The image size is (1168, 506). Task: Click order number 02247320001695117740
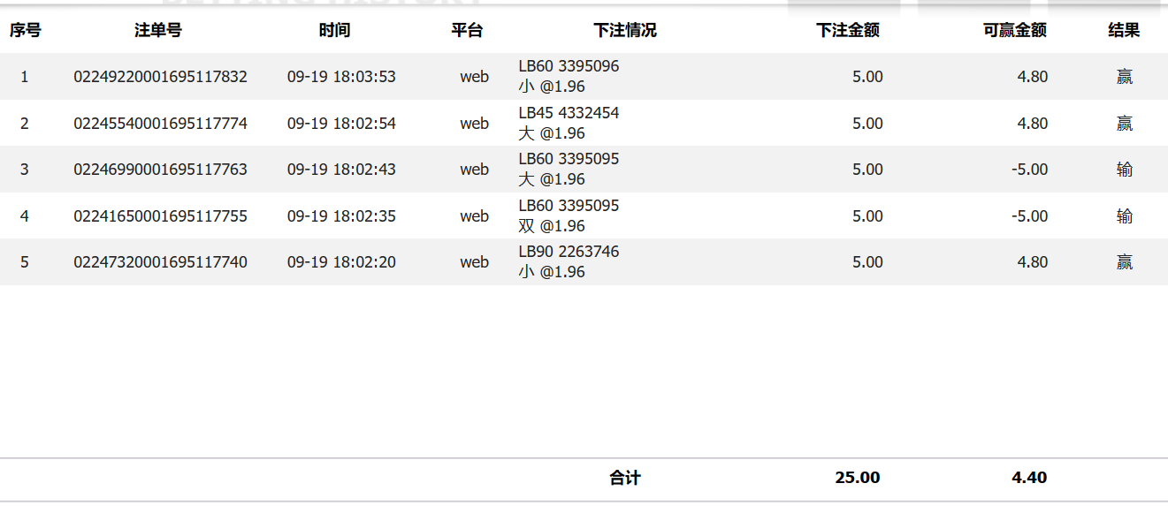160,262
